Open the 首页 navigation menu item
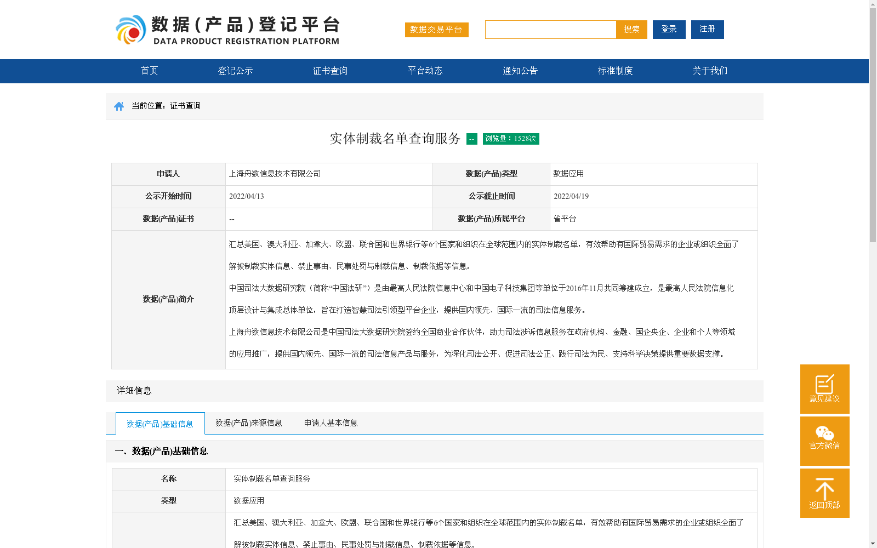 point(149,71)
